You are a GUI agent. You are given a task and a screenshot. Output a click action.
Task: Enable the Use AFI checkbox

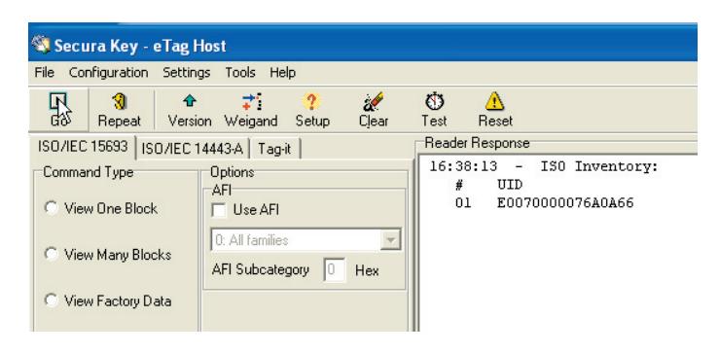point(219,210)
